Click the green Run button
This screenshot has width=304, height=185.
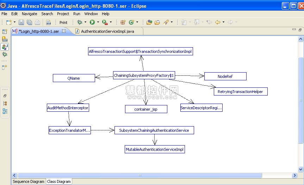click(x=92, y=22)
